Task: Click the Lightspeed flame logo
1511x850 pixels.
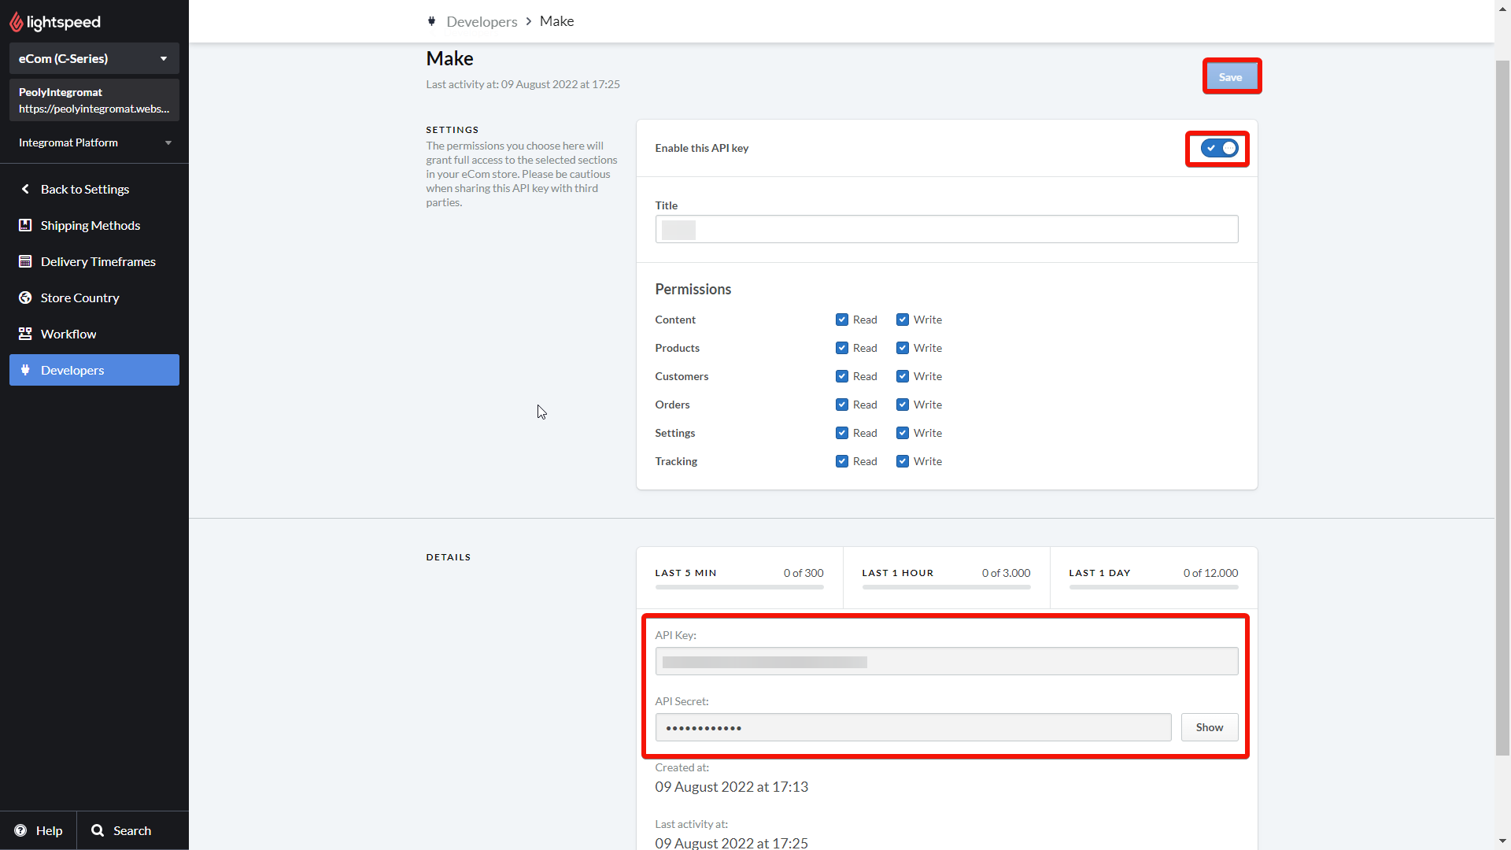Action: (16, 22)
